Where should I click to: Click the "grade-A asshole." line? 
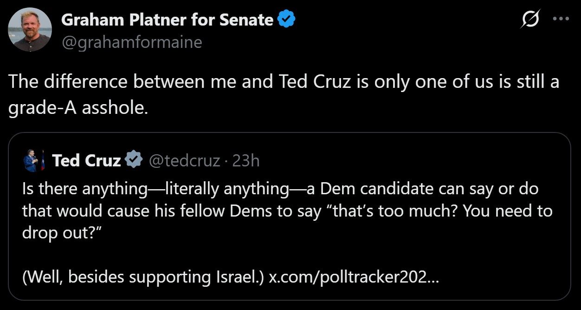tap(78, 108)
